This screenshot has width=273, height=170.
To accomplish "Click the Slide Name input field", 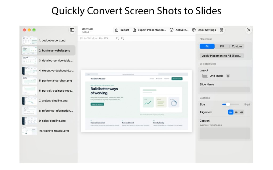I will (225, 90).
